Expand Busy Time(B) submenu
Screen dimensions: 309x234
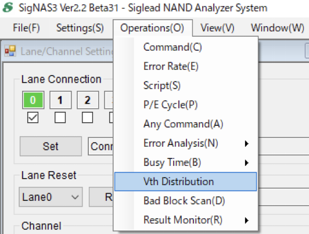click(186, 162)
